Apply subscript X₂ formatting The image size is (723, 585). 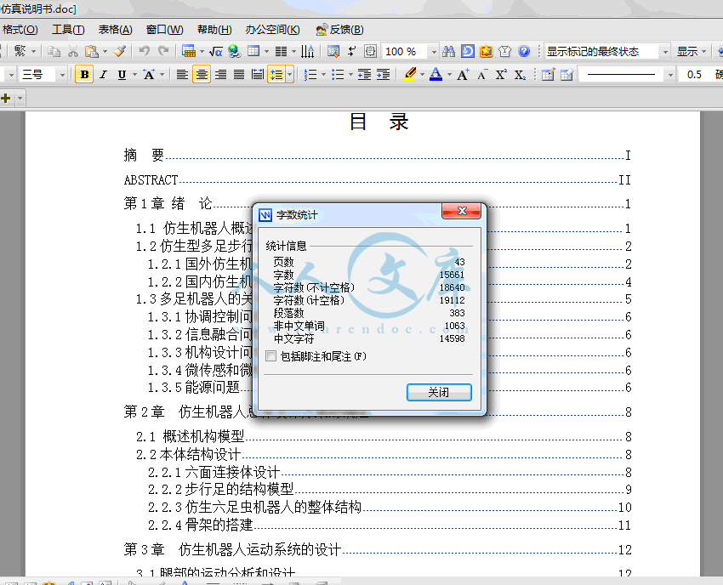pos(520,74)
